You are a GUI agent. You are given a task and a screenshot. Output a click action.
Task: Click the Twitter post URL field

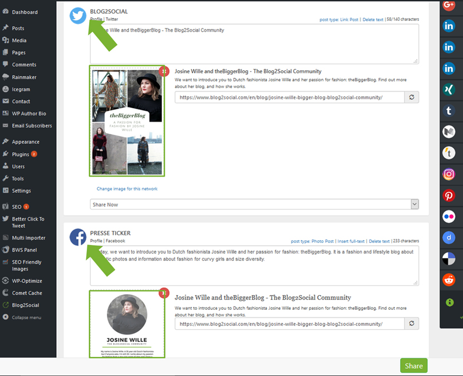click(289, 97)
